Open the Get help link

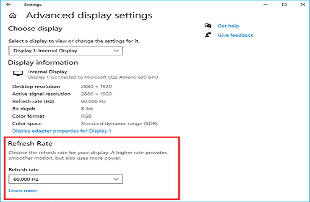[x=228, y=26]
